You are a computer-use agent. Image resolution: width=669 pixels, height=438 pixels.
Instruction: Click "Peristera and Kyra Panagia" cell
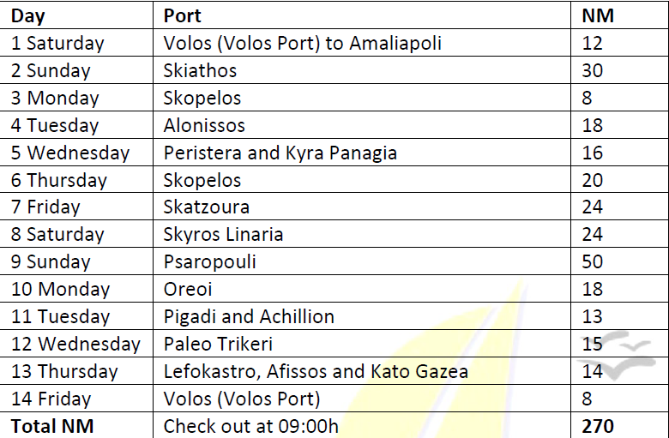(x=280, y=153)
